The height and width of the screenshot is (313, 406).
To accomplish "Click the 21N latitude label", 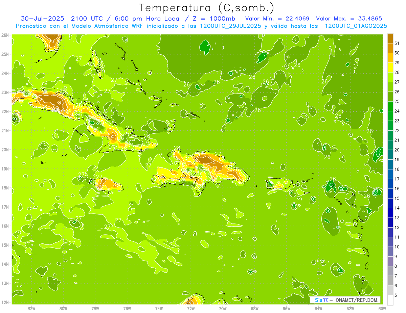I will [5, 131].
